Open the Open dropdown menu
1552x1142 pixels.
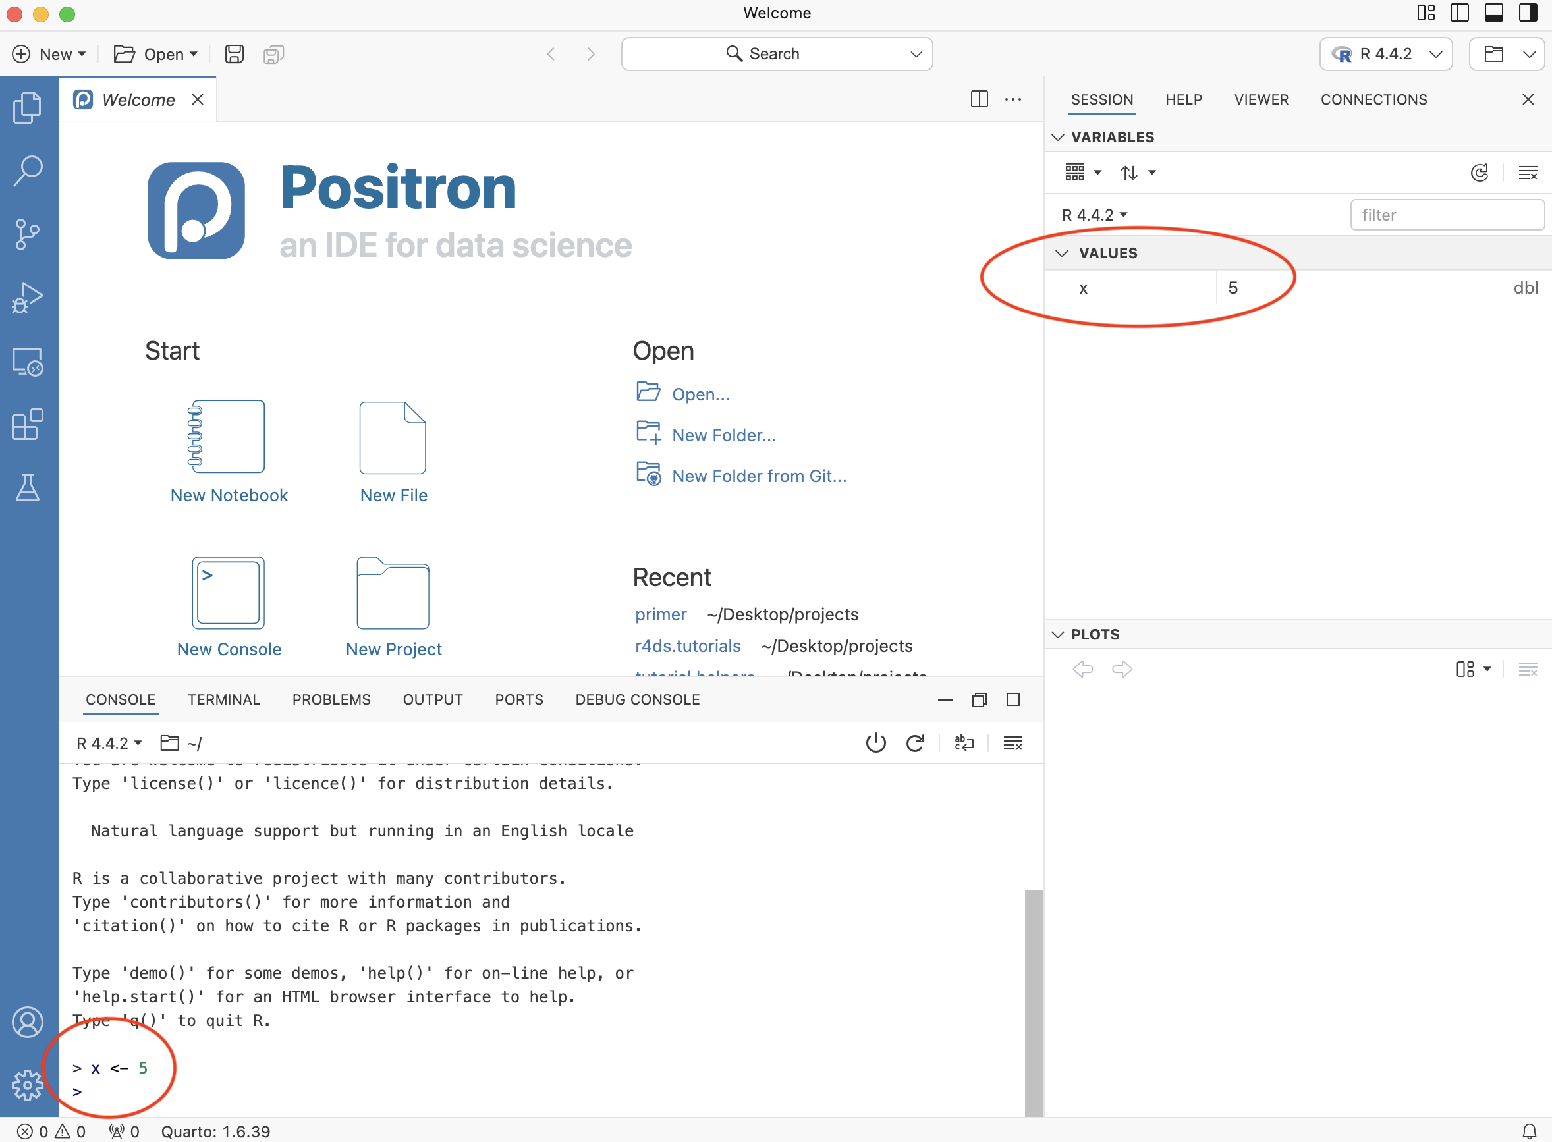[x=156, y=54]
